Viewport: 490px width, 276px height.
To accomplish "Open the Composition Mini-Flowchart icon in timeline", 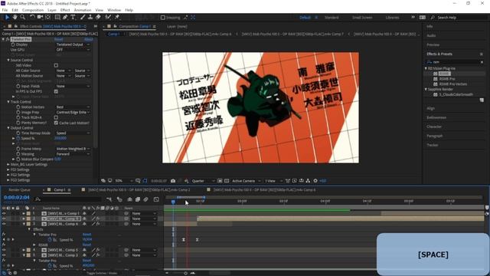I will coord(109,199).
